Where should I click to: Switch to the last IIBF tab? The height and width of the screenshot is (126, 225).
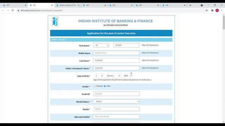click(x=174, y=5)
